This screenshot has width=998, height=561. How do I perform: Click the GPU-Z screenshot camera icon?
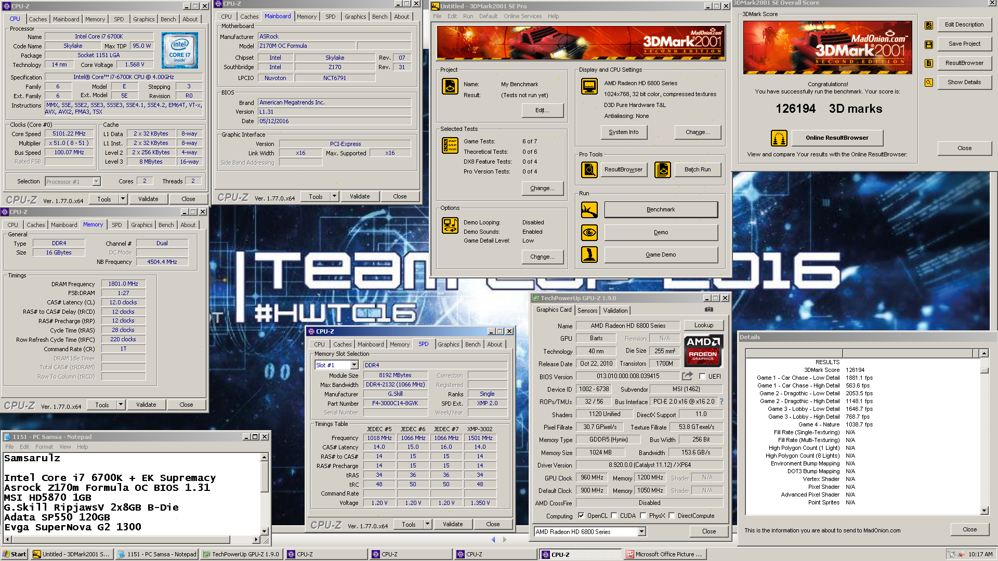click(x=708, y=310)
